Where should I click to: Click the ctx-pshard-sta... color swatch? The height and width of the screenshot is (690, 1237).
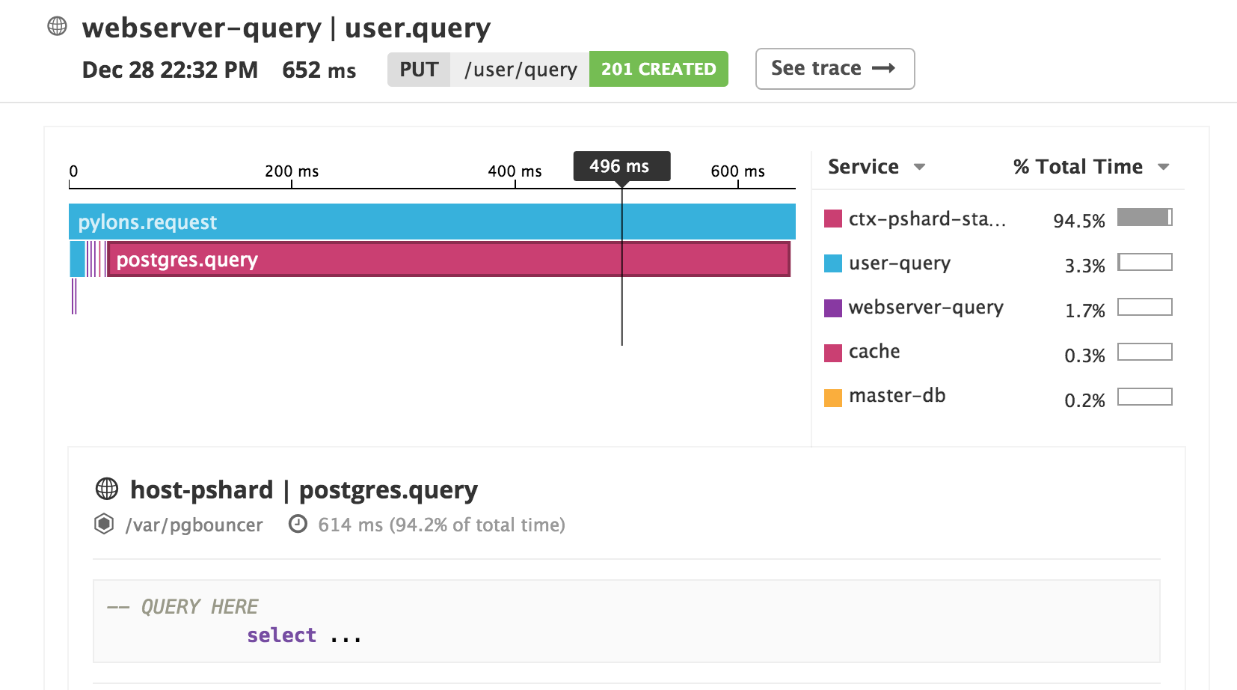(832, 219)
